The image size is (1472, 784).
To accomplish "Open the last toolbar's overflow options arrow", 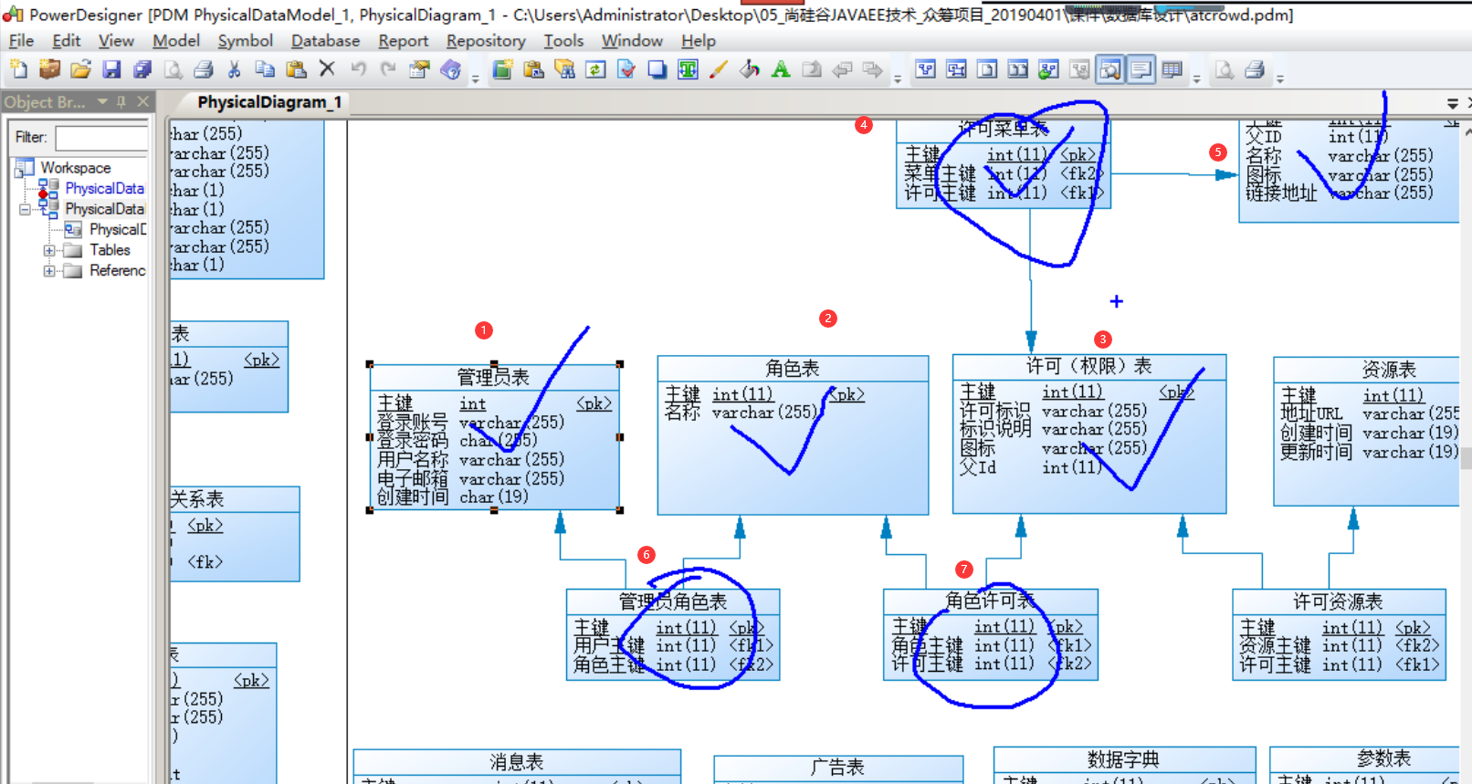I will pos(1280,78).
